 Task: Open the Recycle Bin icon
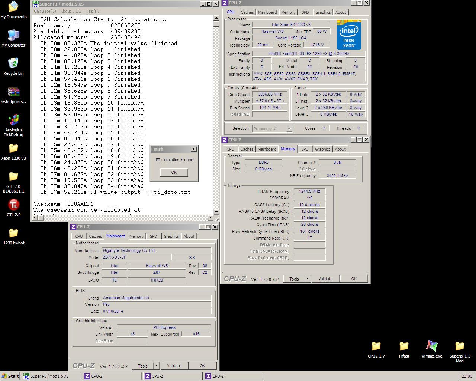point(13,63)
